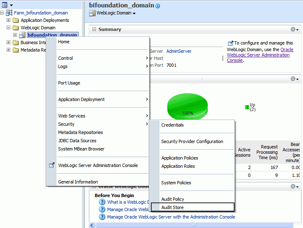Click help icon for 'What is a WebLogic'
303x228 pixels.
[x=102, y=202]
